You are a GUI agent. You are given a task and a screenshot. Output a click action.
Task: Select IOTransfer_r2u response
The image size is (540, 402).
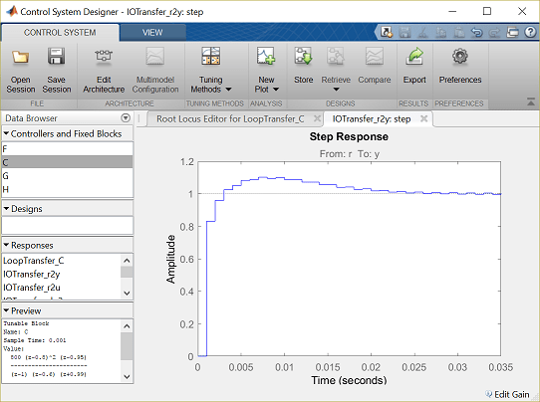32,288
